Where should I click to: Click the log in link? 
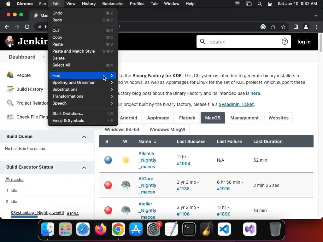coord(304,42)
